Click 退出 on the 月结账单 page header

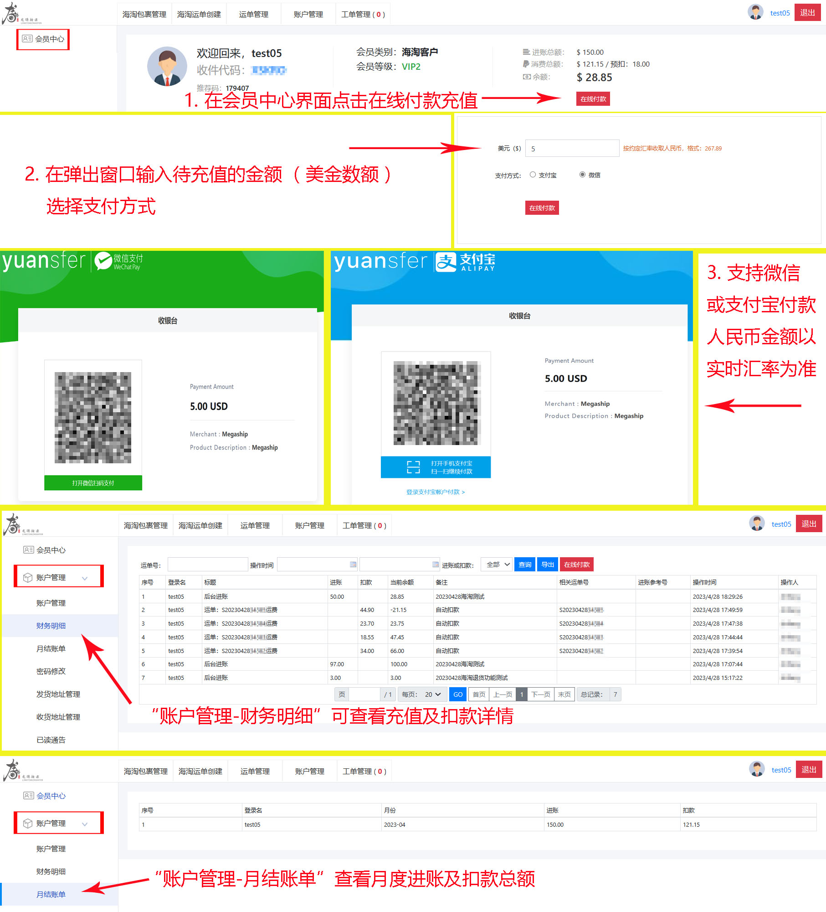coord(809,769)
